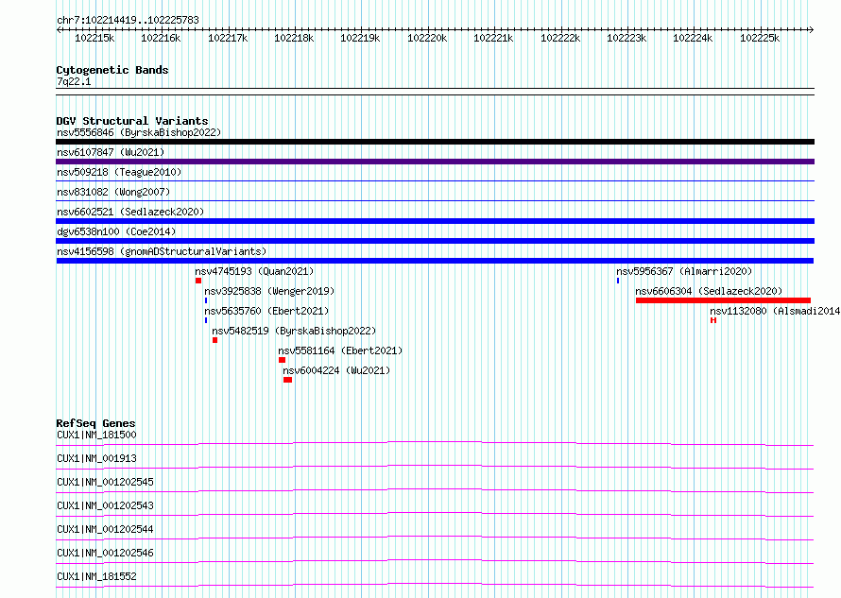
Task: Open the CUX1|NM_001913 transcript
Action: coord(96,458)
